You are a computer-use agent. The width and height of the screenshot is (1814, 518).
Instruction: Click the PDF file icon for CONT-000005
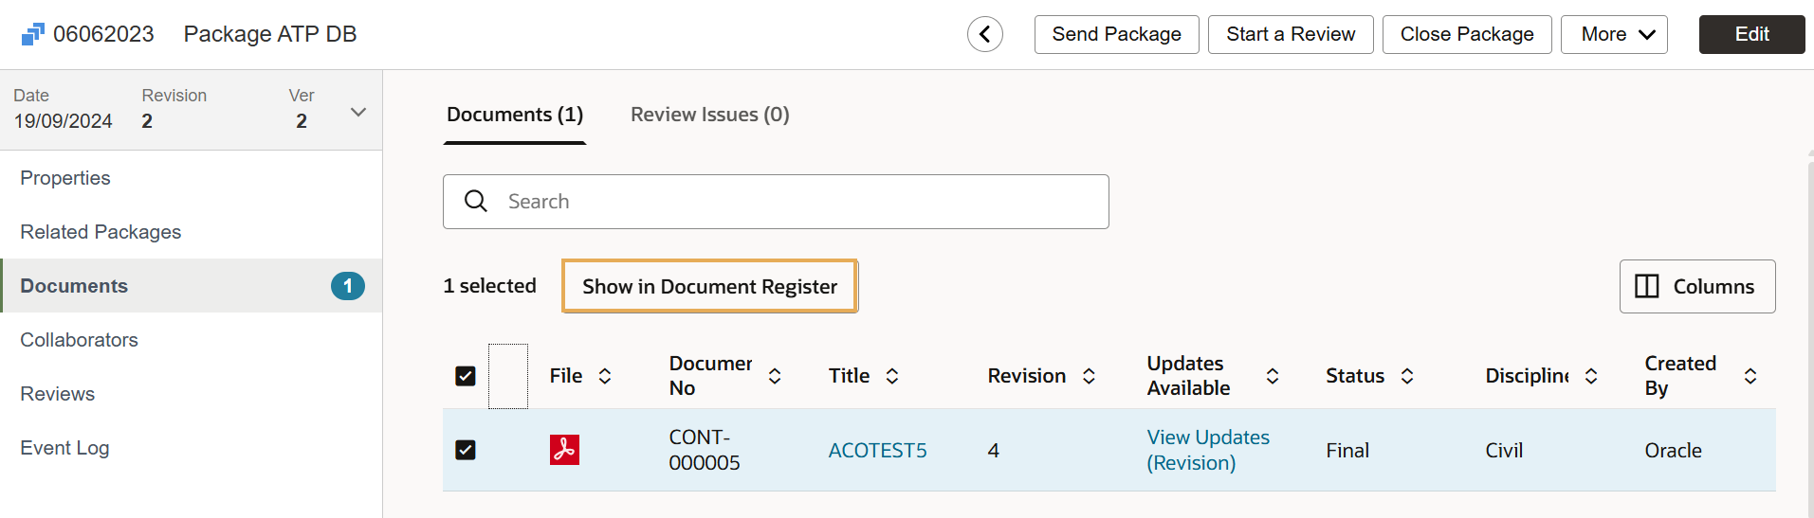(x=564, y=450)
